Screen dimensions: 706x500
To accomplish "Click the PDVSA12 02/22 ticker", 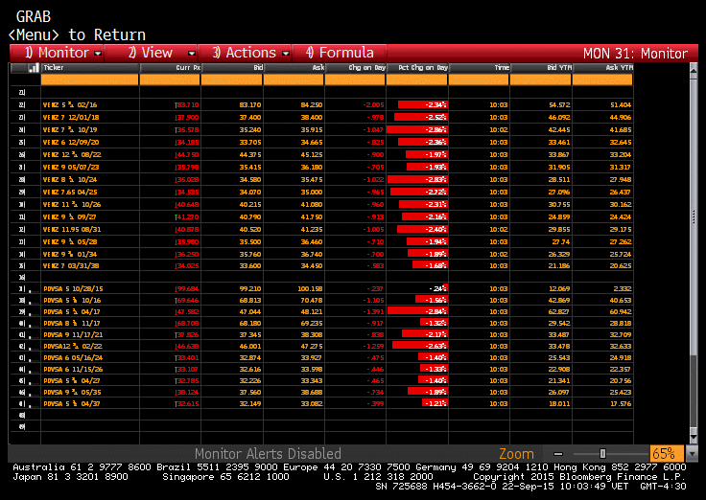I will (73, 347).
